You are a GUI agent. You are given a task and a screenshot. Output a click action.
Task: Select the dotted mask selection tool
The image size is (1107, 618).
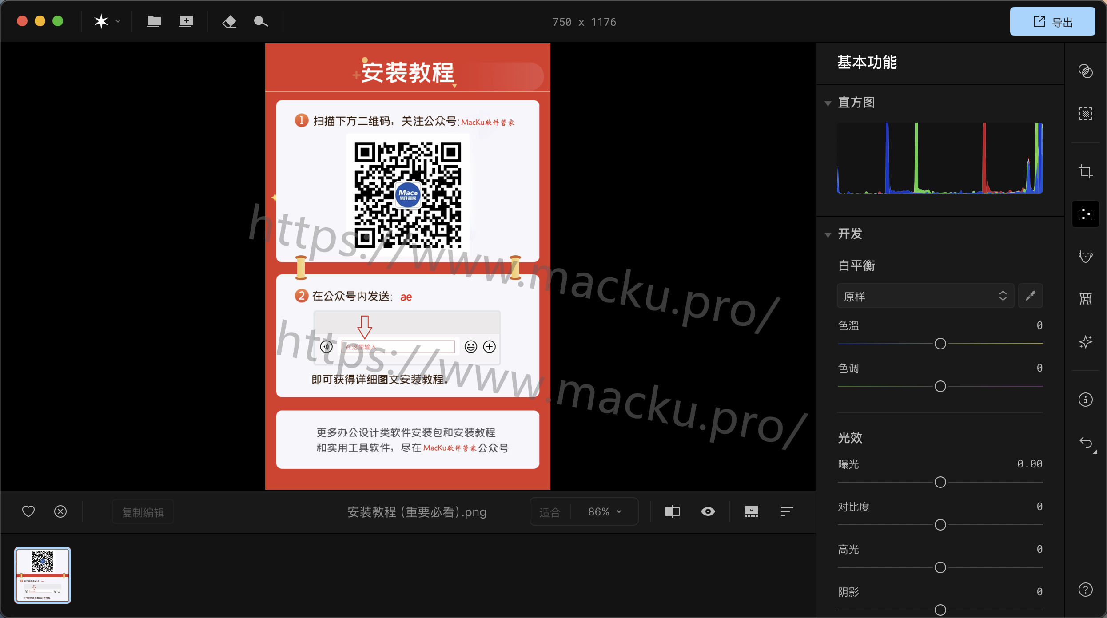point(1086,114)
